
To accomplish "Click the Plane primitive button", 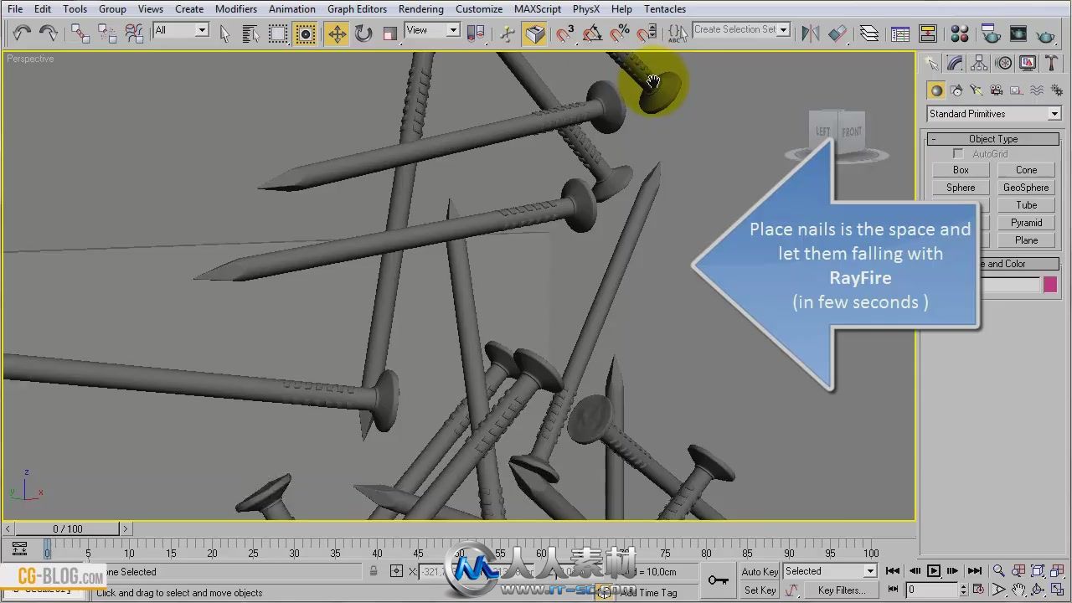I will tap(1026, 240).
